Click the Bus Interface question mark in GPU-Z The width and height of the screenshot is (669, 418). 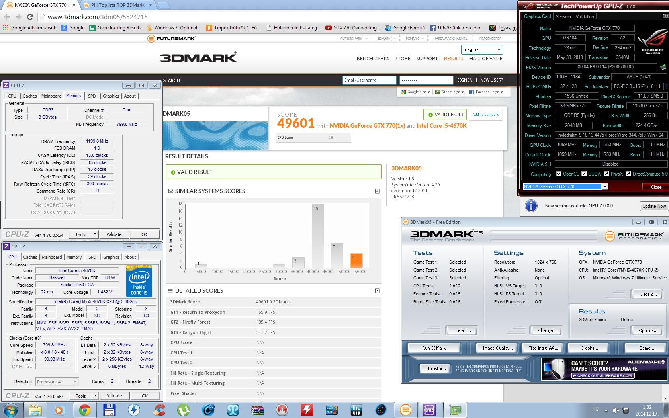click(x=666, y=86)
